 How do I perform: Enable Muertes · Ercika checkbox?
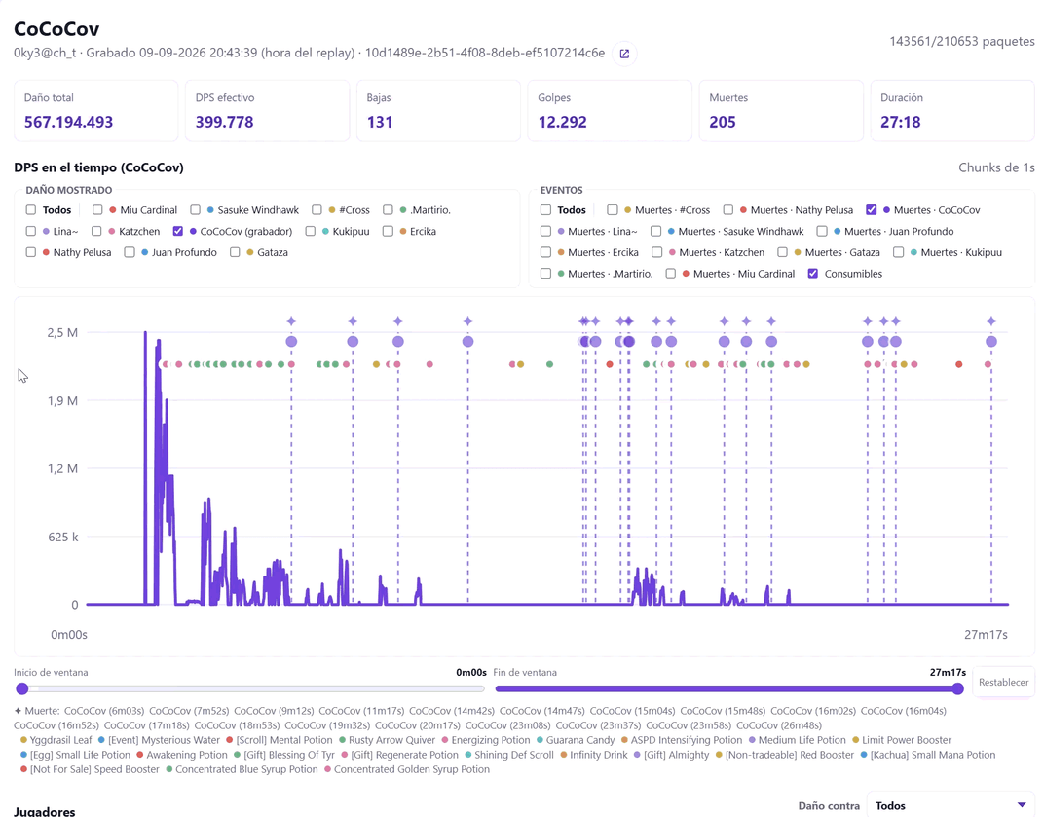coord(546,252)
